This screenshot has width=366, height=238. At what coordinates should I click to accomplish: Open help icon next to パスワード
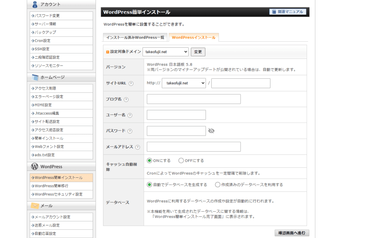pos(130,131)
